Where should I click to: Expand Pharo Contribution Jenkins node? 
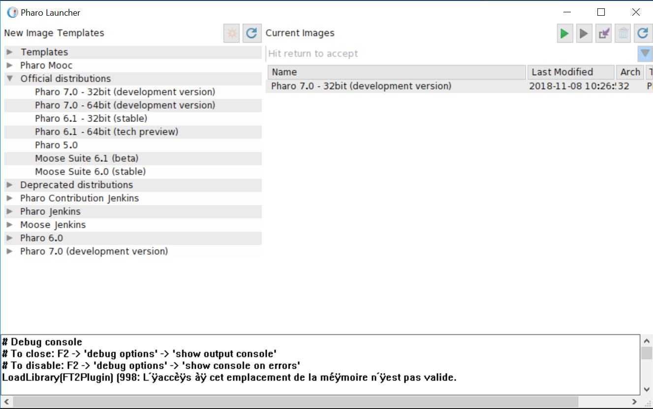[9, 198]
